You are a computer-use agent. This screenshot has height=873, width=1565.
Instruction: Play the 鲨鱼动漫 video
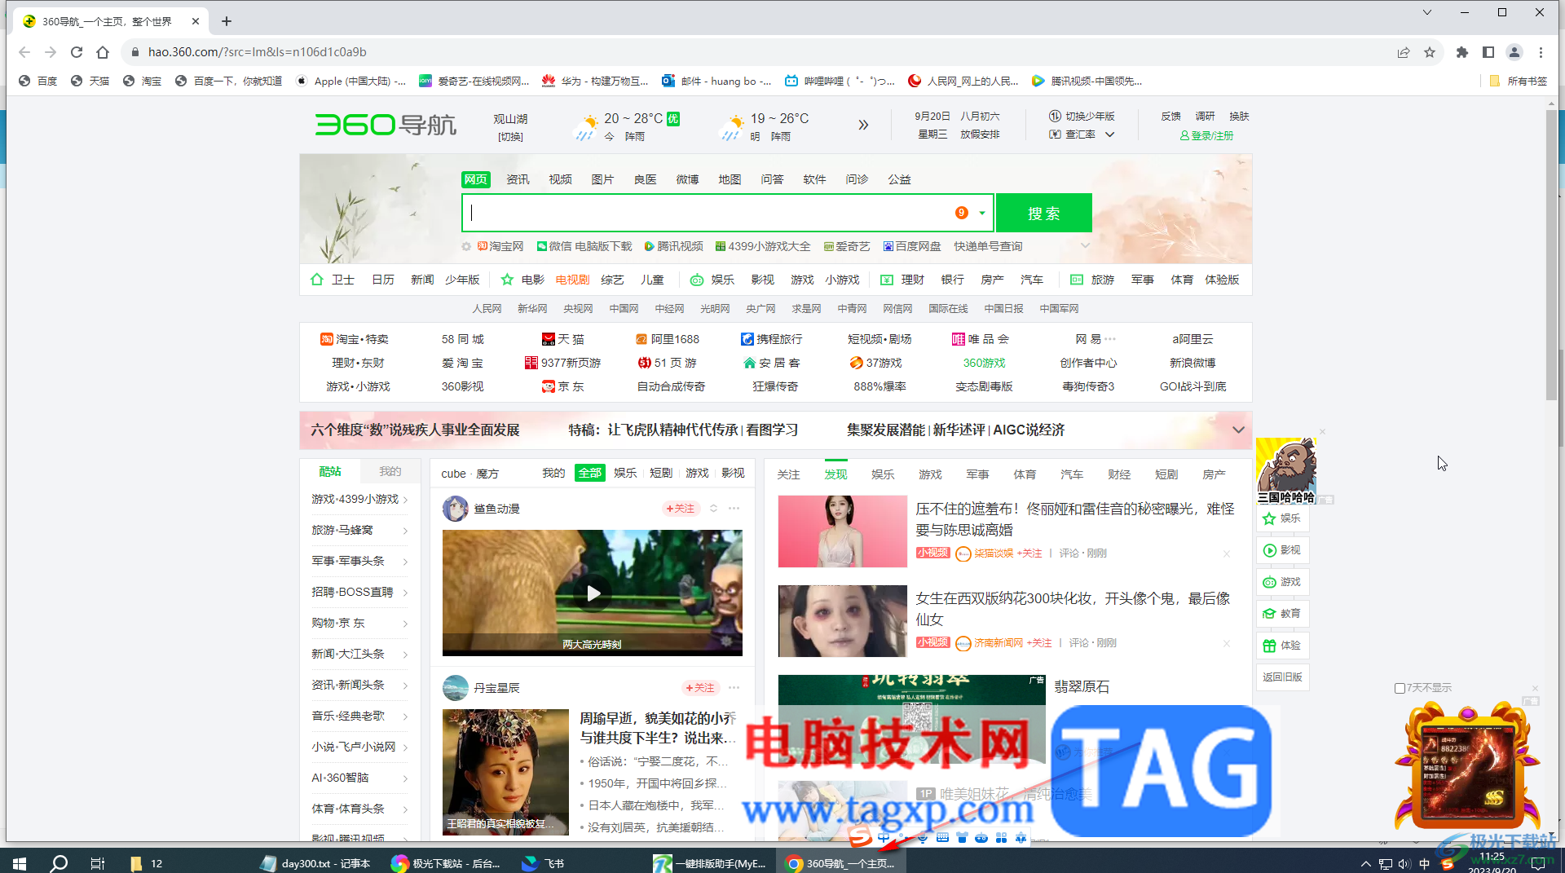[593, 593]
